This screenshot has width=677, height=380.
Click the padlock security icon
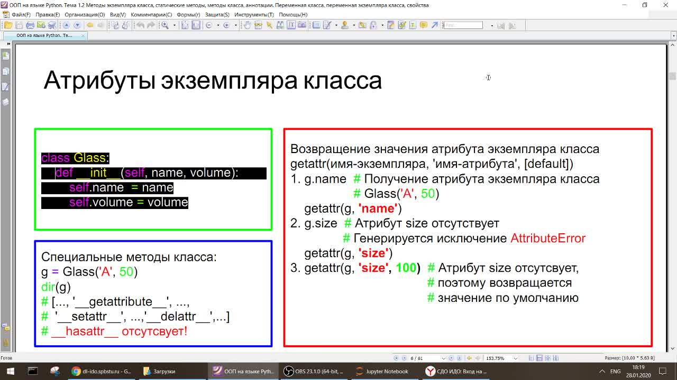[x=373, y=25]
